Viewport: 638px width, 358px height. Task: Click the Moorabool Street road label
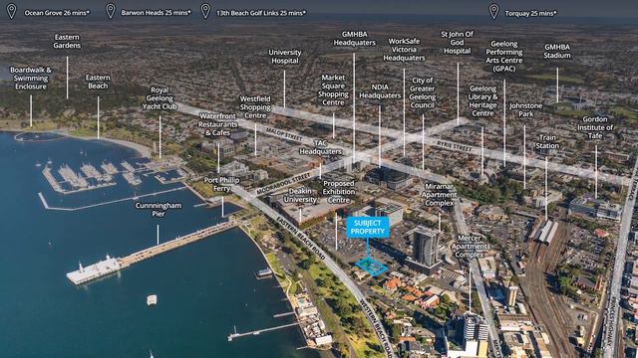point(284,183)
